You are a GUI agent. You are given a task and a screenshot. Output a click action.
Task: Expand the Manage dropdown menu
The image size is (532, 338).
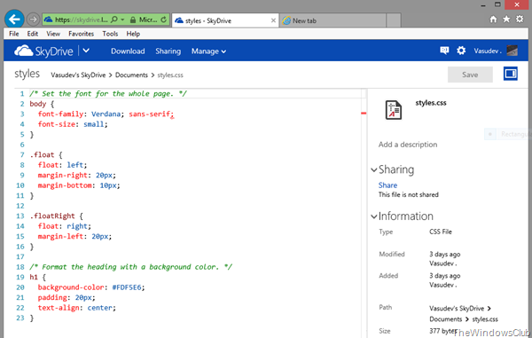208,51
